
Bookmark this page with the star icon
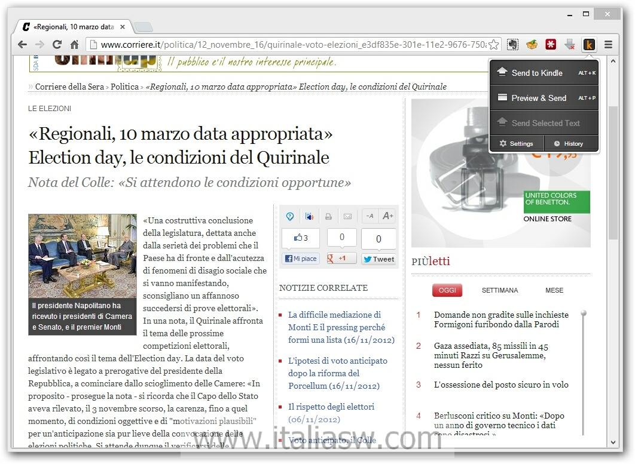point(494,45)
